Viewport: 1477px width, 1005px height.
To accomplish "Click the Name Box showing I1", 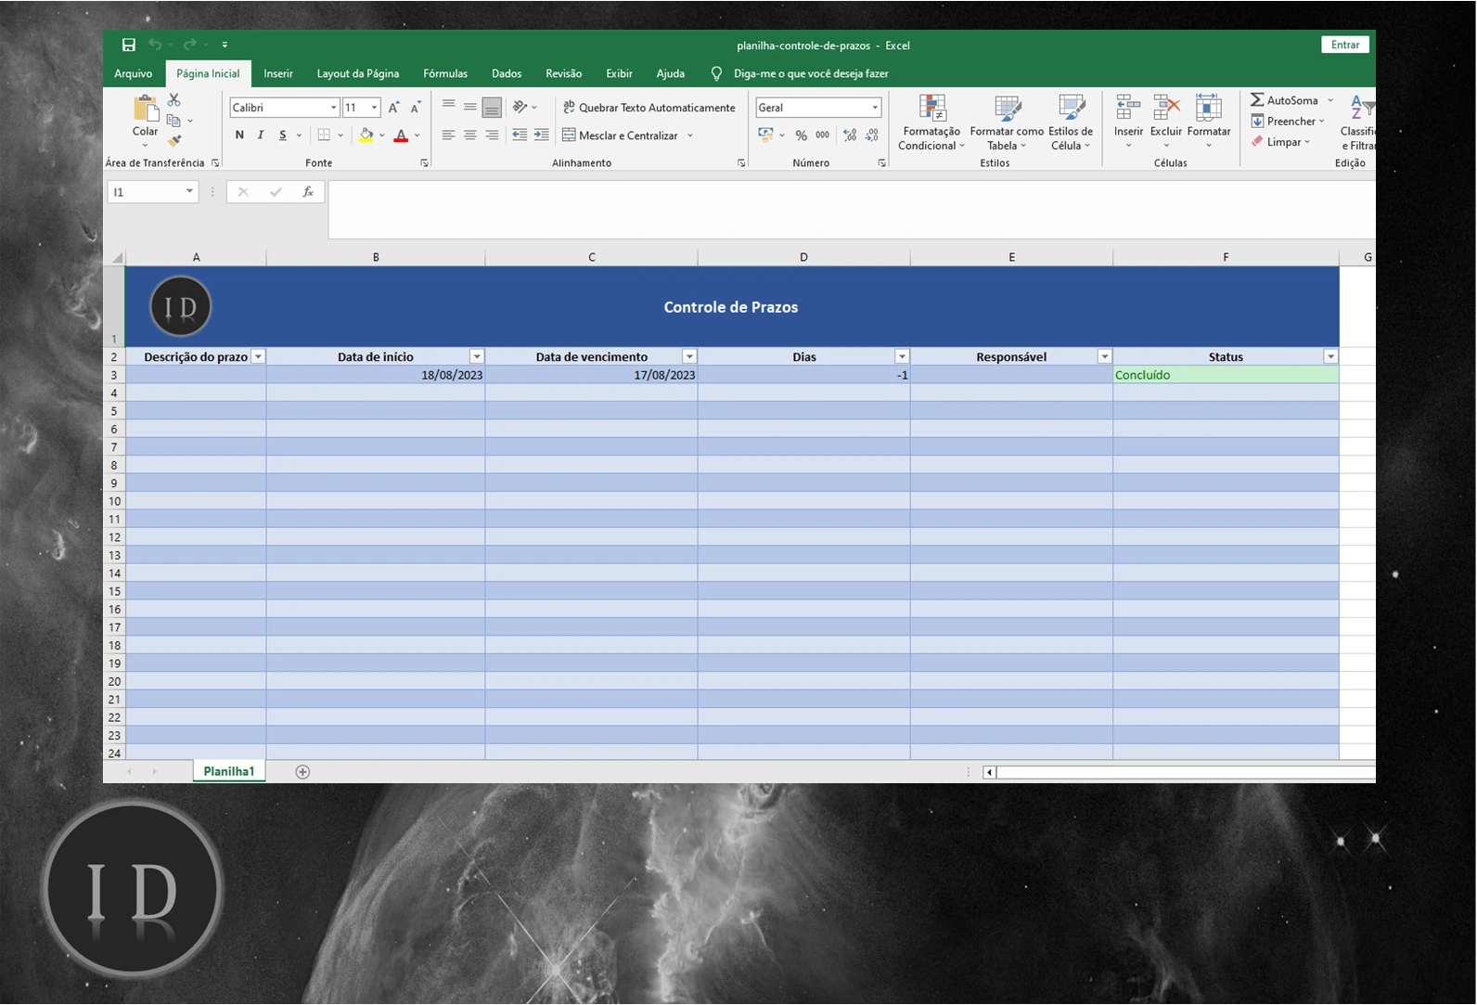I will pos(146,192).
